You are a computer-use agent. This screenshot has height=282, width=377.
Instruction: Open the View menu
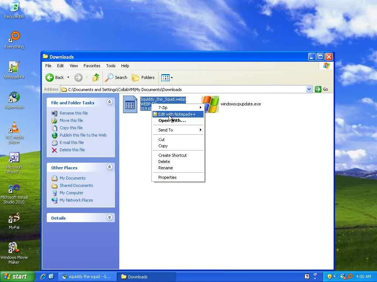74,66
